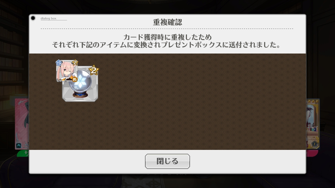The width and height of the screenshot is (335, 188).
Task: Click the R rarity badge on character card
Action: (75, 80)
